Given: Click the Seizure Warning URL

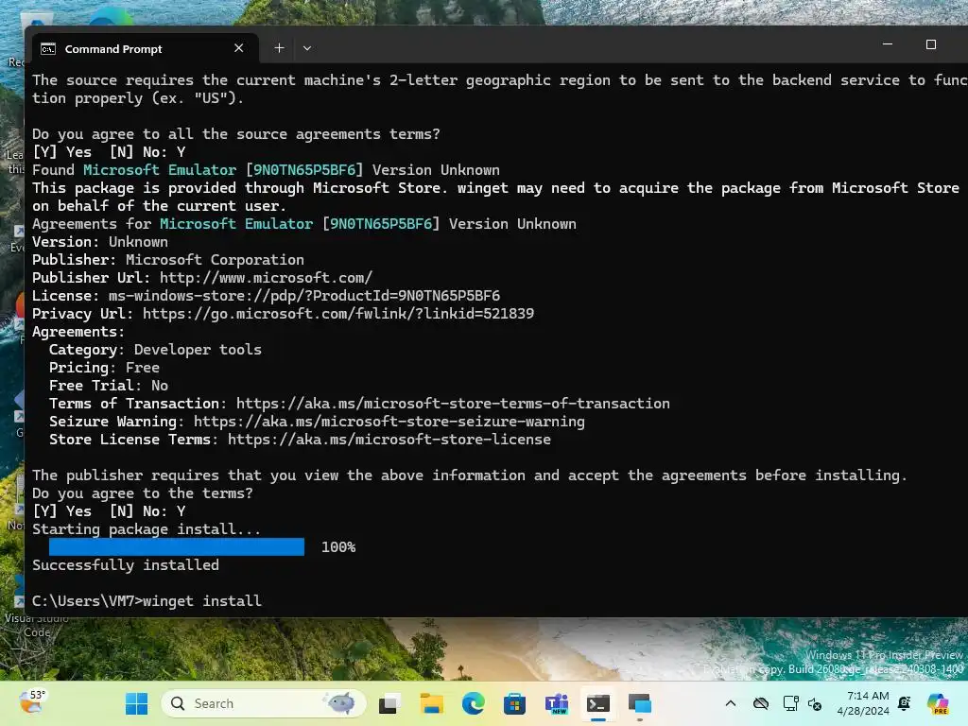Looking at the screenshot, I should (x=389, y=422).
